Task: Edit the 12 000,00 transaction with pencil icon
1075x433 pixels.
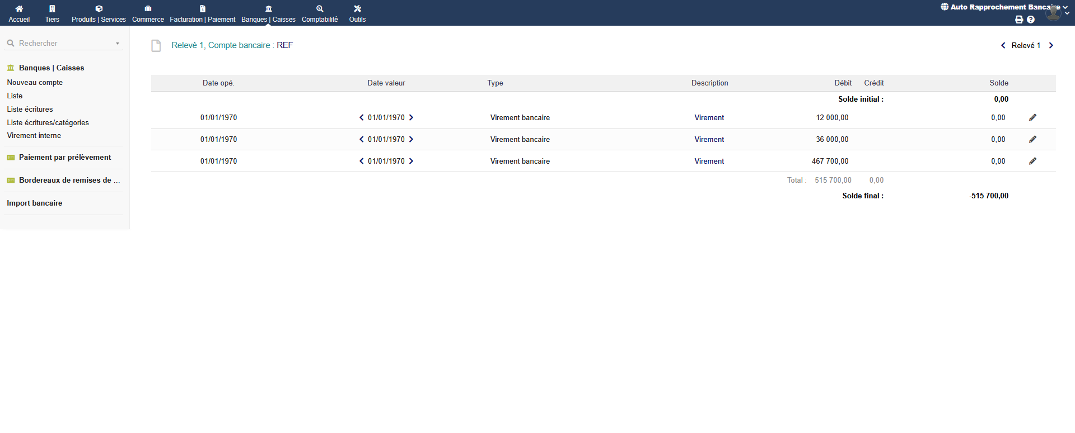Action: [x=1032, y=117]
